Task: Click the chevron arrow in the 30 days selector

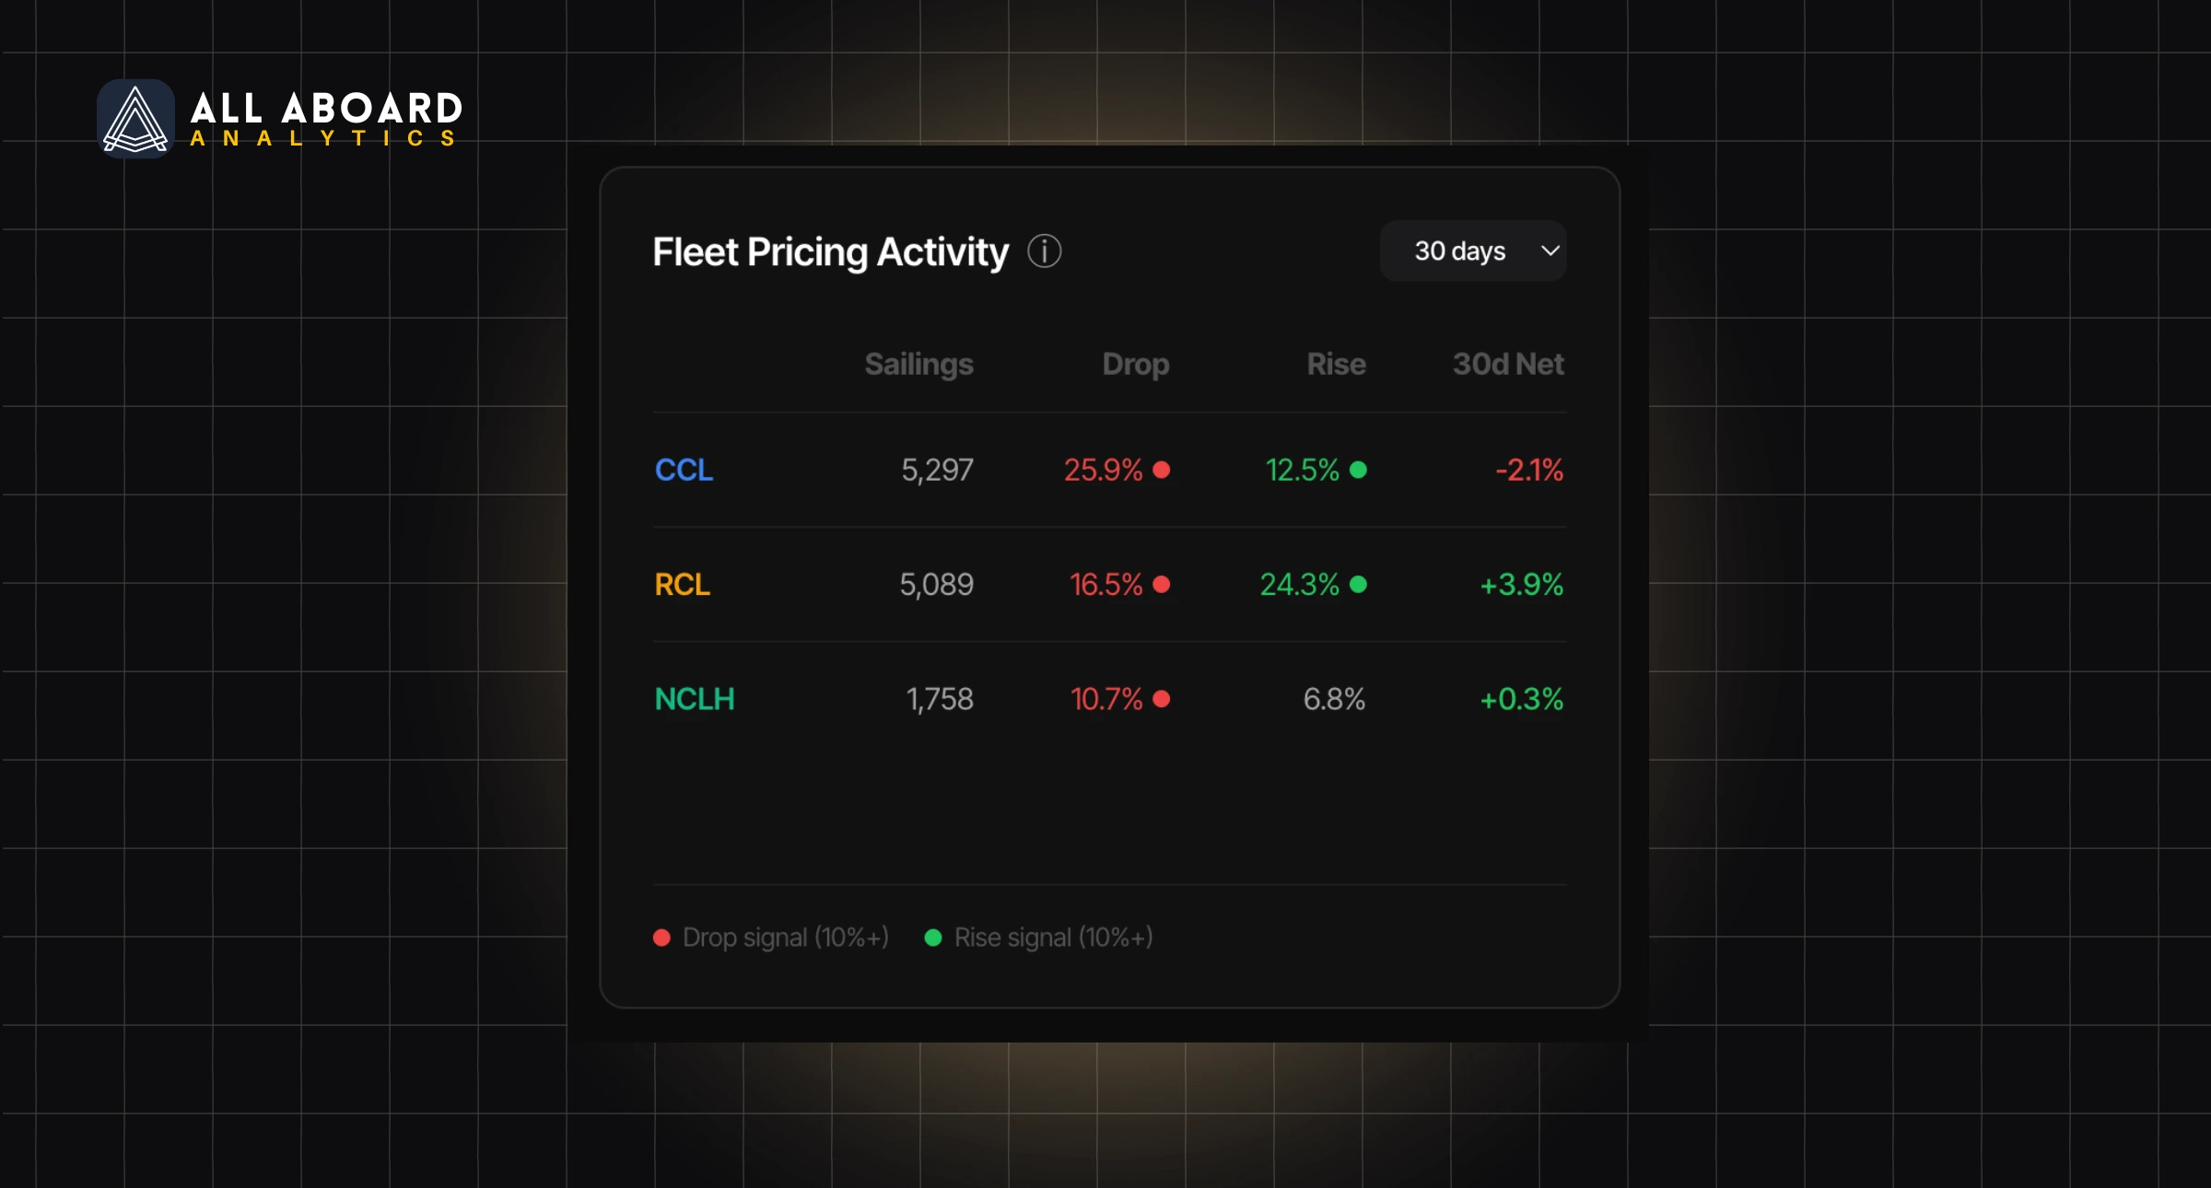Action: [x=1550, y=250]
